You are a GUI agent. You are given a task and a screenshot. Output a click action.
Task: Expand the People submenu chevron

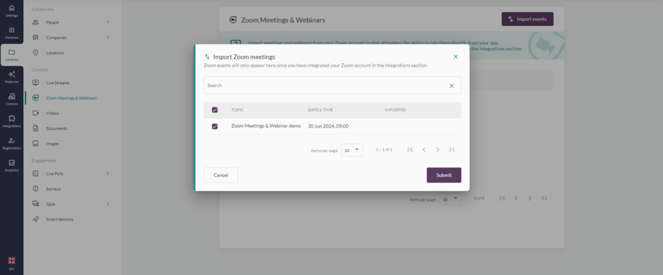[x=107, y=23]
